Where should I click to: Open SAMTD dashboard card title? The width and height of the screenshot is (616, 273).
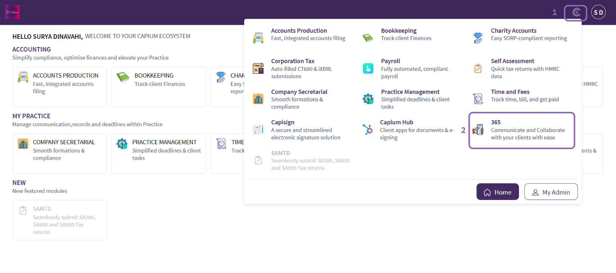point(42,209)
